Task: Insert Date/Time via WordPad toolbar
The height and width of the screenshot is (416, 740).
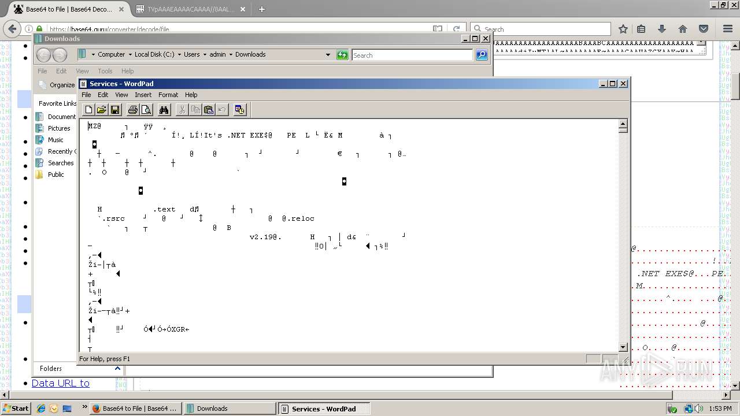Action: pos(240,109)
